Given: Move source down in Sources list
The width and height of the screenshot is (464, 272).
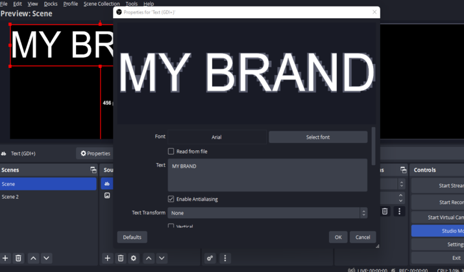Looking at the screenshot, I should (162, 258).
